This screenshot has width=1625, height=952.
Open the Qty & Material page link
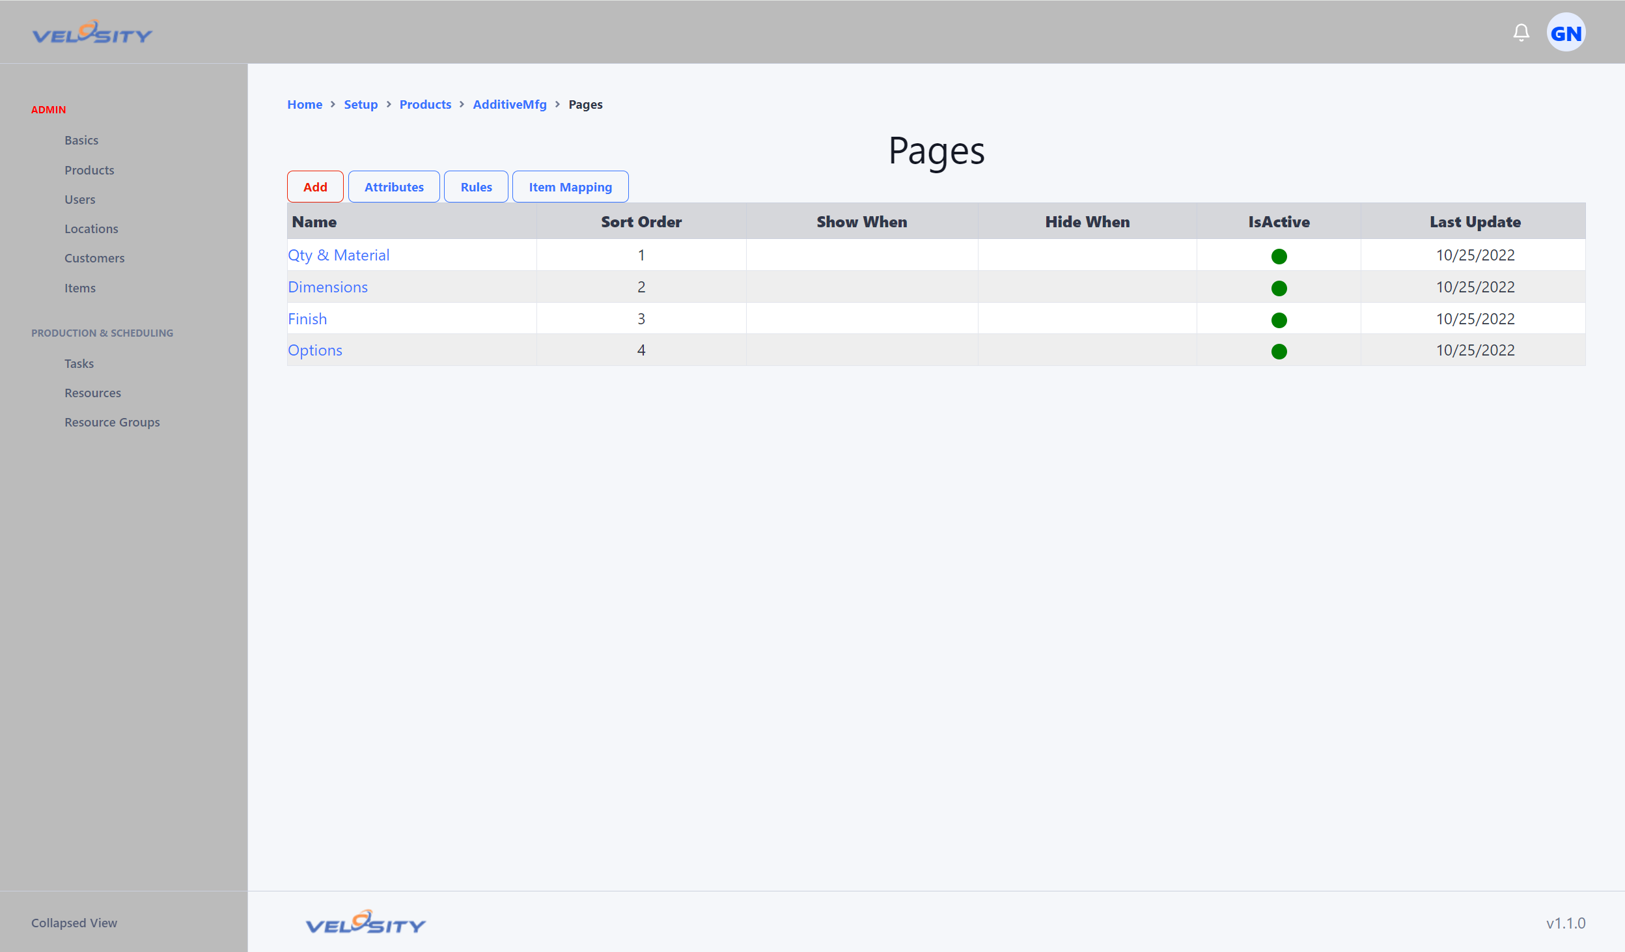click(339, 255)
